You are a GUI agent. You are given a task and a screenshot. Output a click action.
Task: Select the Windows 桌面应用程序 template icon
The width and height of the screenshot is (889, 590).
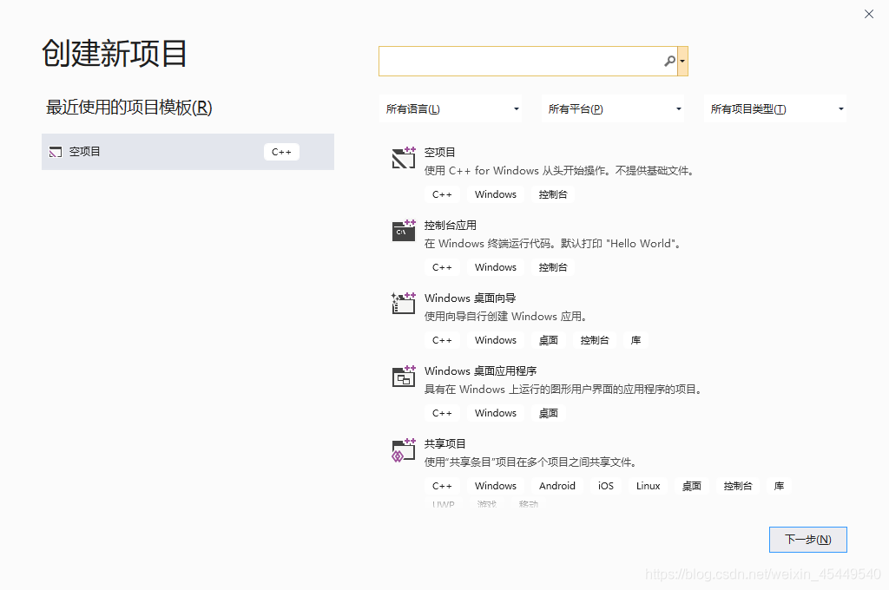[403, 377]
